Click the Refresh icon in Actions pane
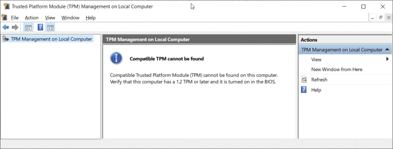 coord(304,80)
